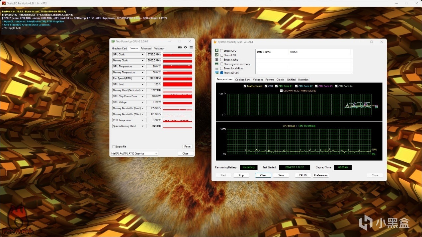
Task: Open the CPU Temperature sensor dropdown
Action: click(x=143, y=120)
